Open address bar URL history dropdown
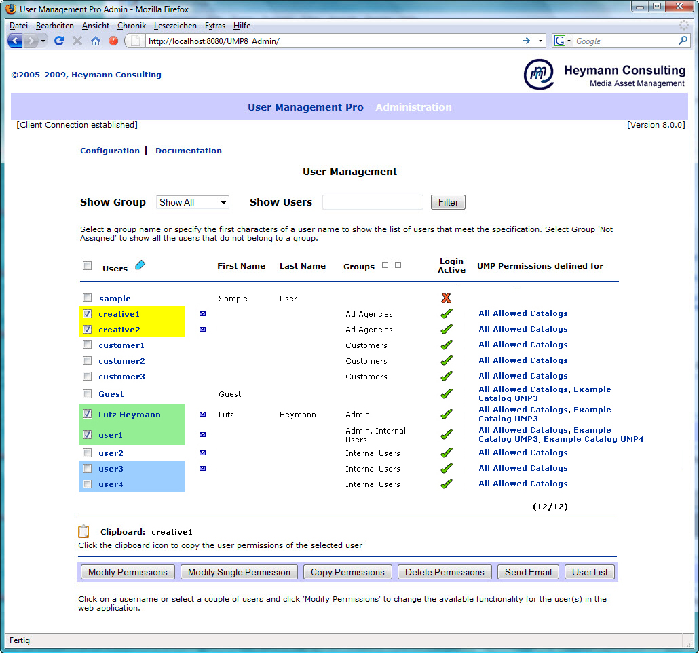The image size is (699, 654). pos(540,41)
